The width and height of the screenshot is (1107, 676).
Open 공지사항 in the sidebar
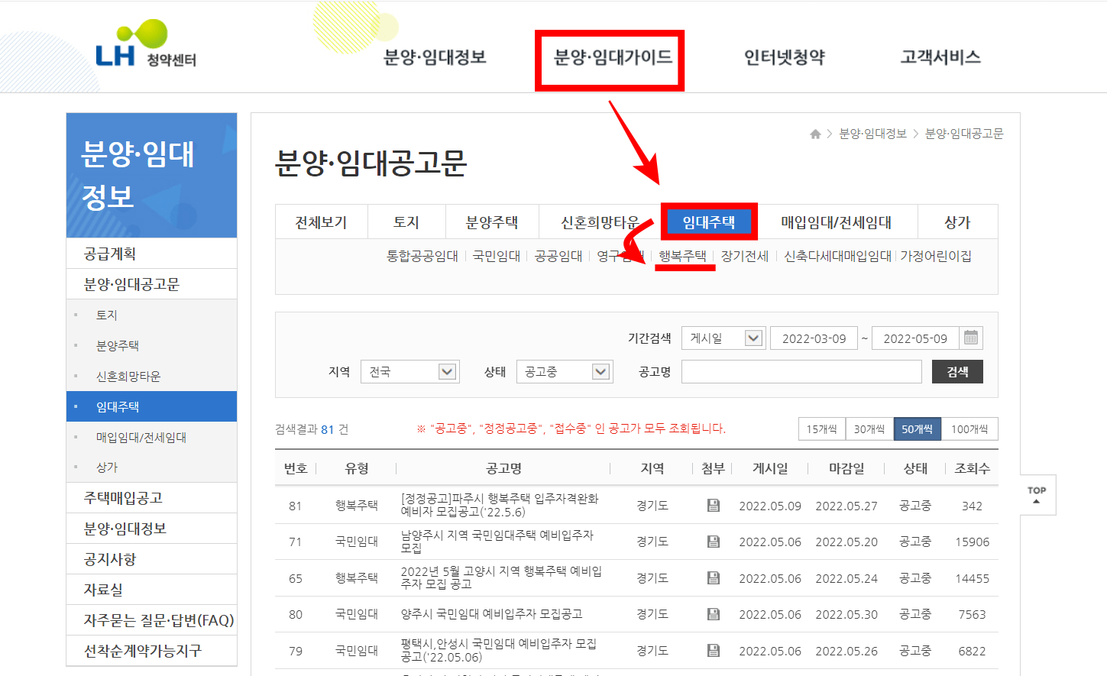click(151, 559)
